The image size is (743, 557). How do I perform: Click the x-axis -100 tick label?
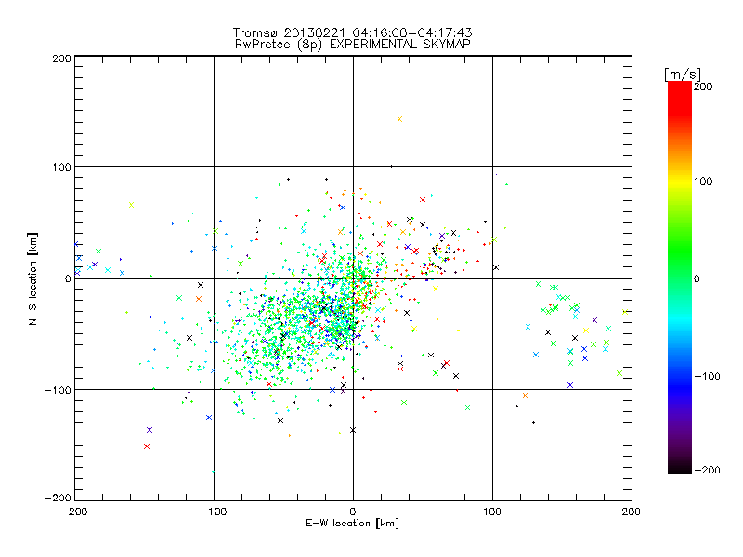pyautogui.click(x=214, y=511)
